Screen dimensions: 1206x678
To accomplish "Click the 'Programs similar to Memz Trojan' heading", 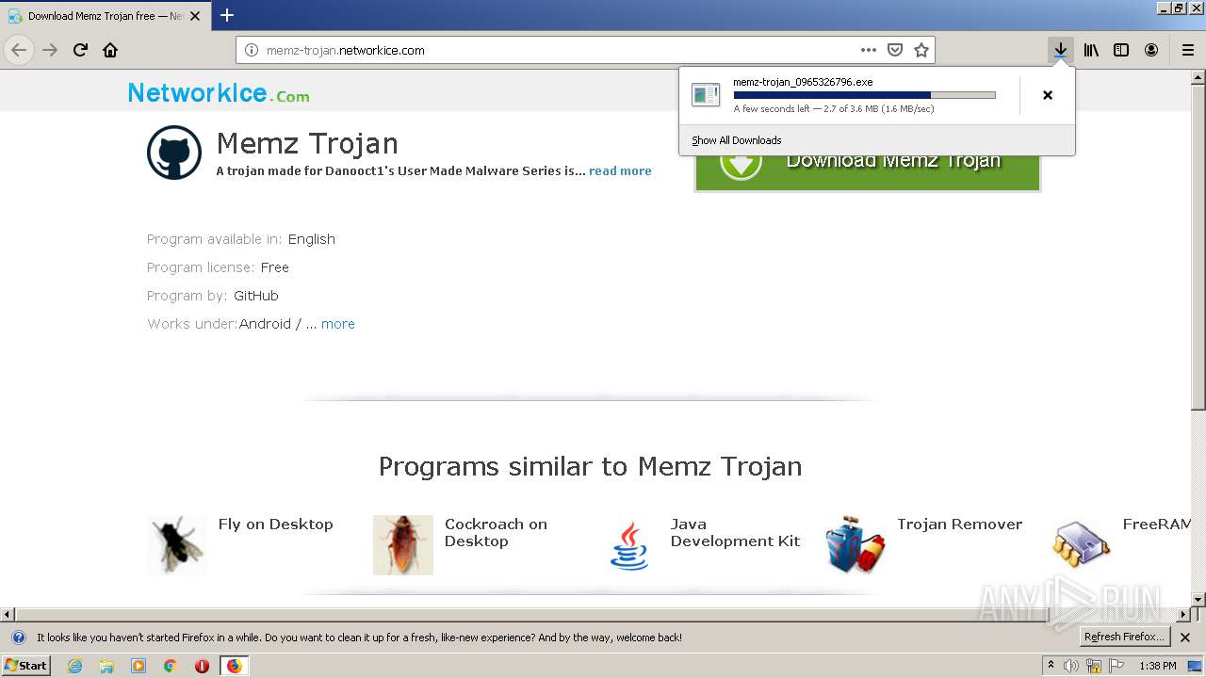I will point(590,467).
